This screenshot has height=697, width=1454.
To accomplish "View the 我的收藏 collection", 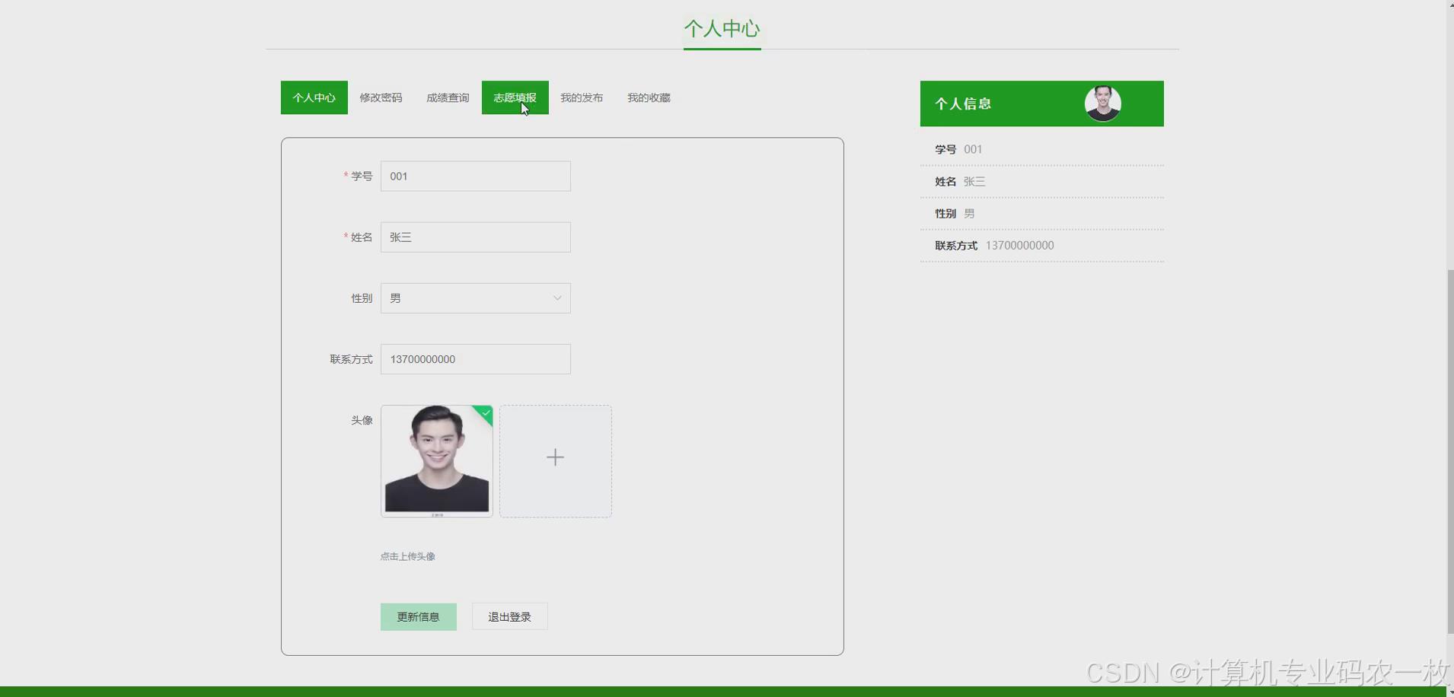I will coord(649,97).
